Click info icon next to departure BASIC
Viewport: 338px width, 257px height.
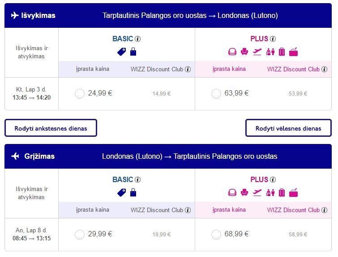coord(138,39)
